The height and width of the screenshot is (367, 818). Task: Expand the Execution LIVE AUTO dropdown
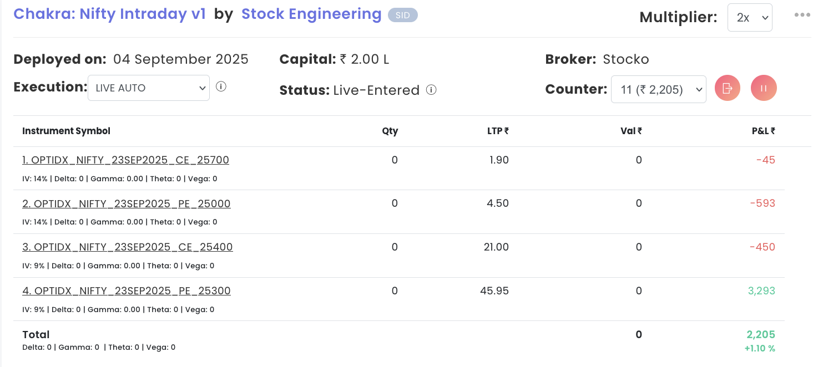click(149, 88)
